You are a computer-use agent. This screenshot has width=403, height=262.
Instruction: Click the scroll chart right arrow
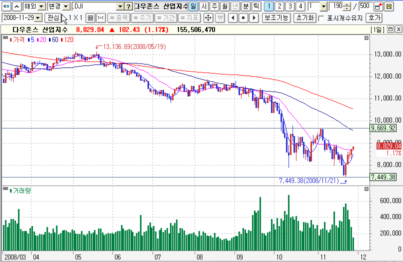point(254,18)
